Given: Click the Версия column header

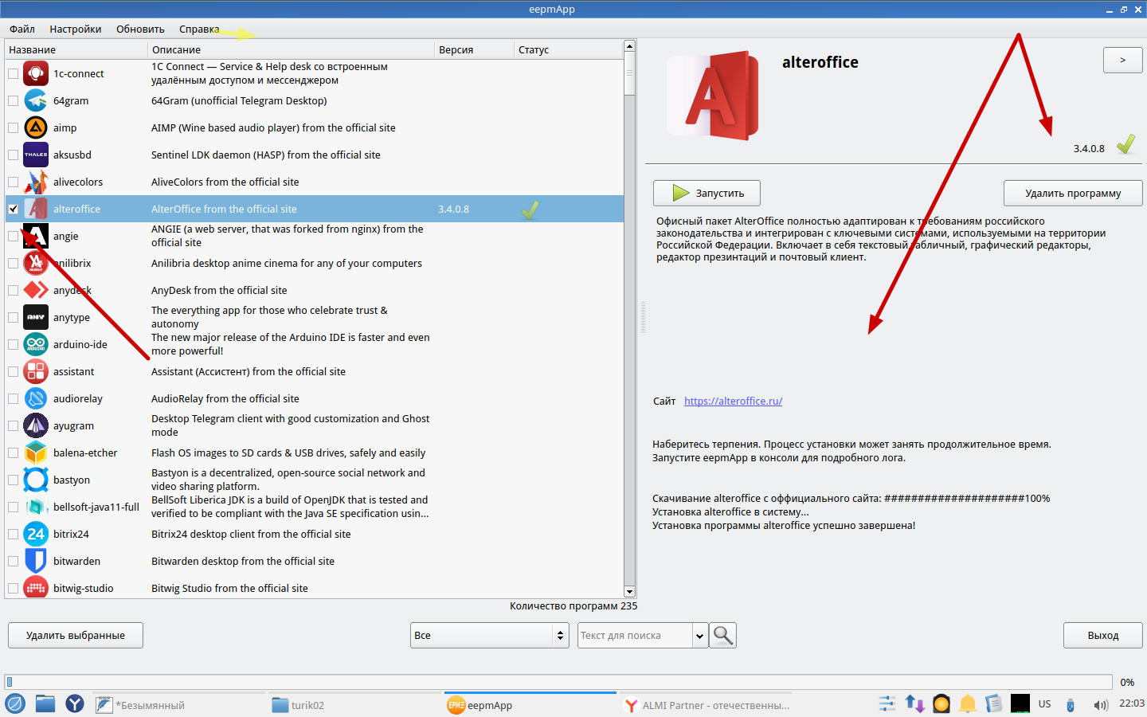Looking at the screenshot, I should click(476, 49).
